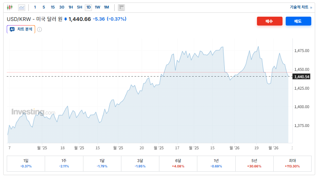This screenshot has height=178, width=318.
Task: Click the 1,440.54 current price label
Action: 302,77
